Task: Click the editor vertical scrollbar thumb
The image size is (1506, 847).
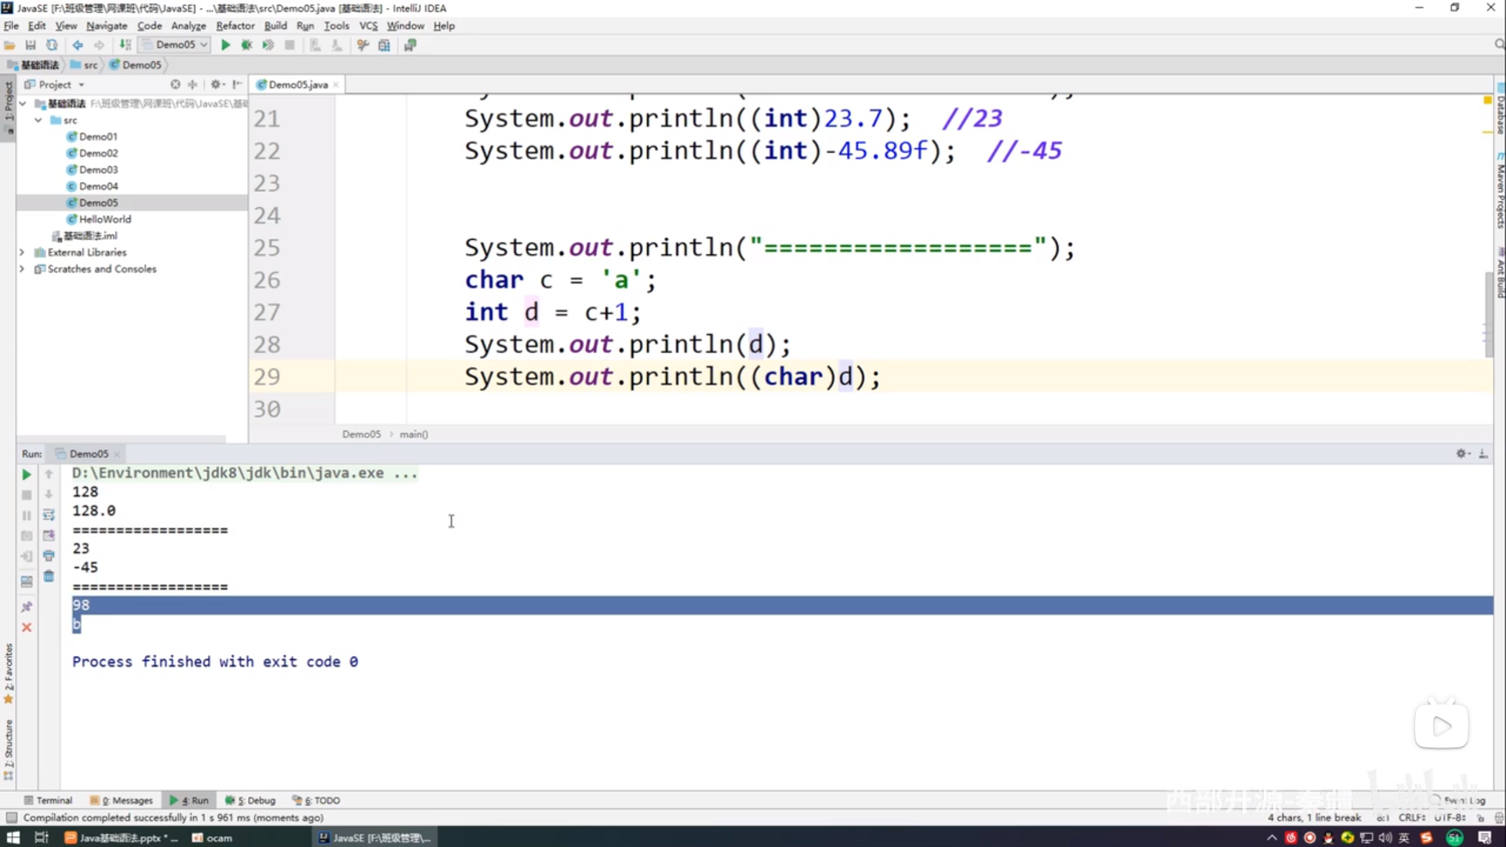Action: [x=1488, y=314]
